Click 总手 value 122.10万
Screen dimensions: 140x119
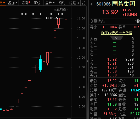pyautogui.click(x=109, y=90)
